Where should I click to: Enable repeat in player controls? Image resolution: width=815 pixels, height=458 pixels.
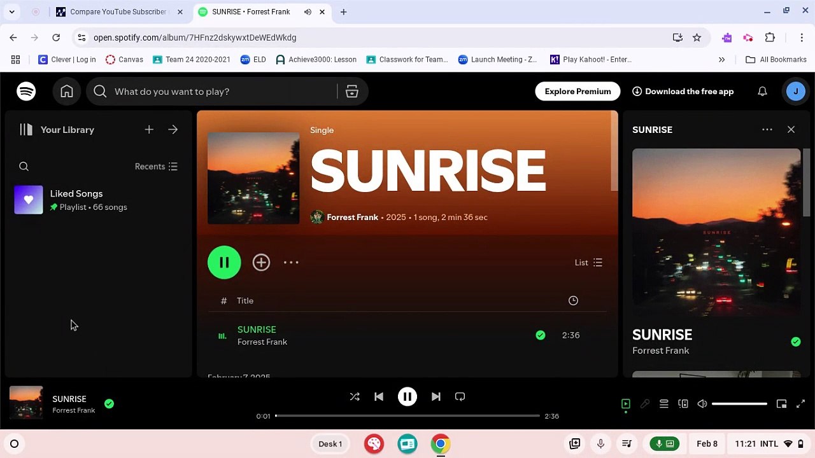(x=460, y=397)
